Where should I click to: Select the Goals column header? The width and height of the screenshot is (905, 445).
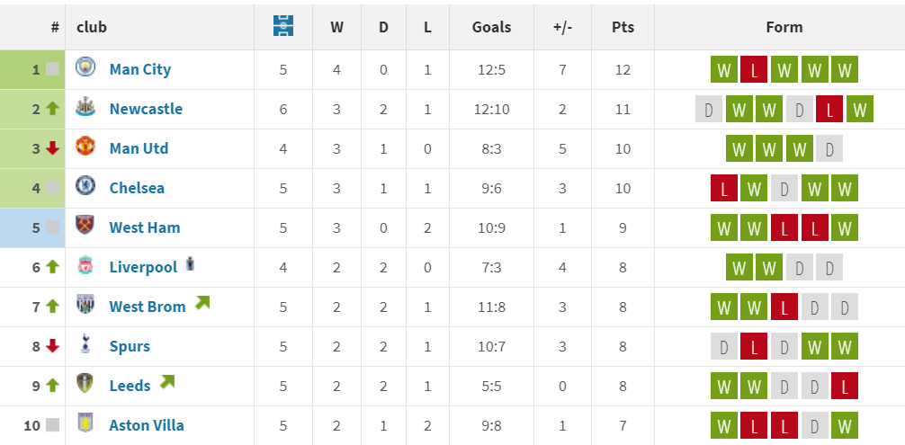point(491,27)
